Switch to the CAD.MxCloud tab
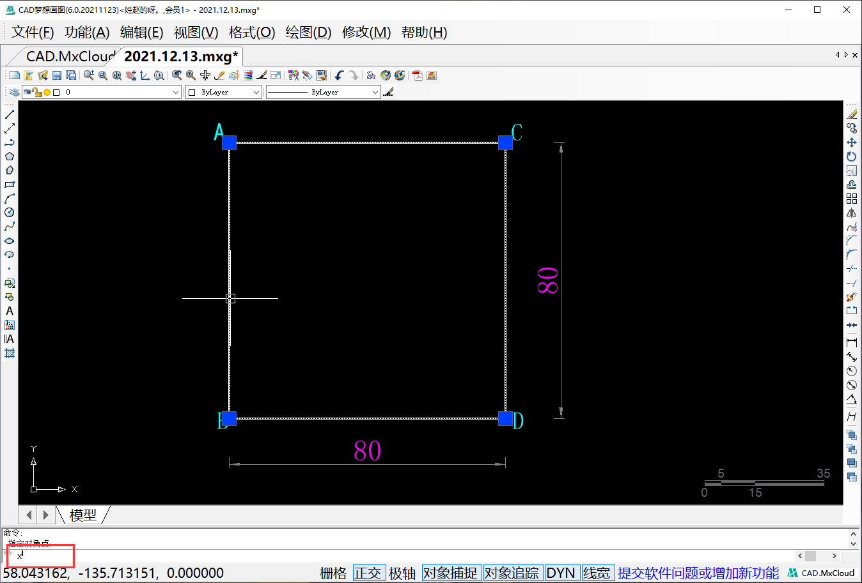This screenshot has height=583, width=862. tap(70, 56)
